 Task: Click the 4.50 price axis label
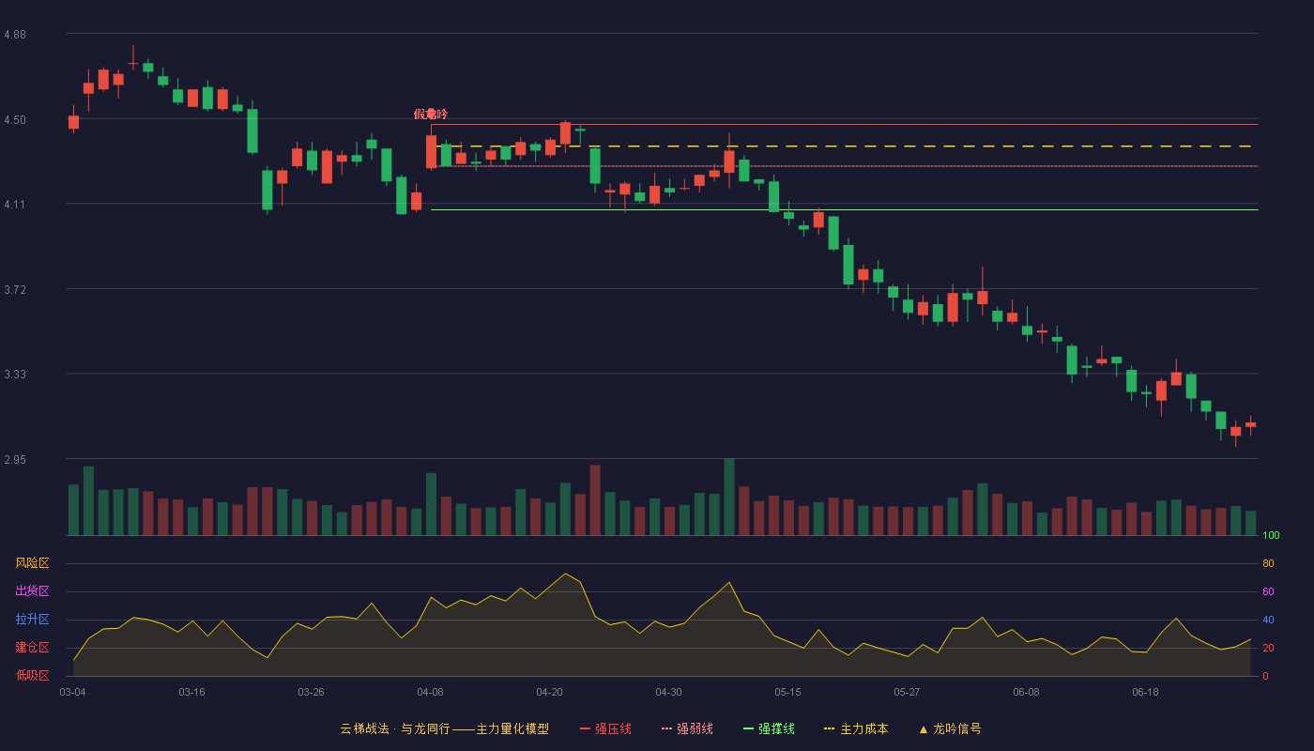tap(15, 120)
